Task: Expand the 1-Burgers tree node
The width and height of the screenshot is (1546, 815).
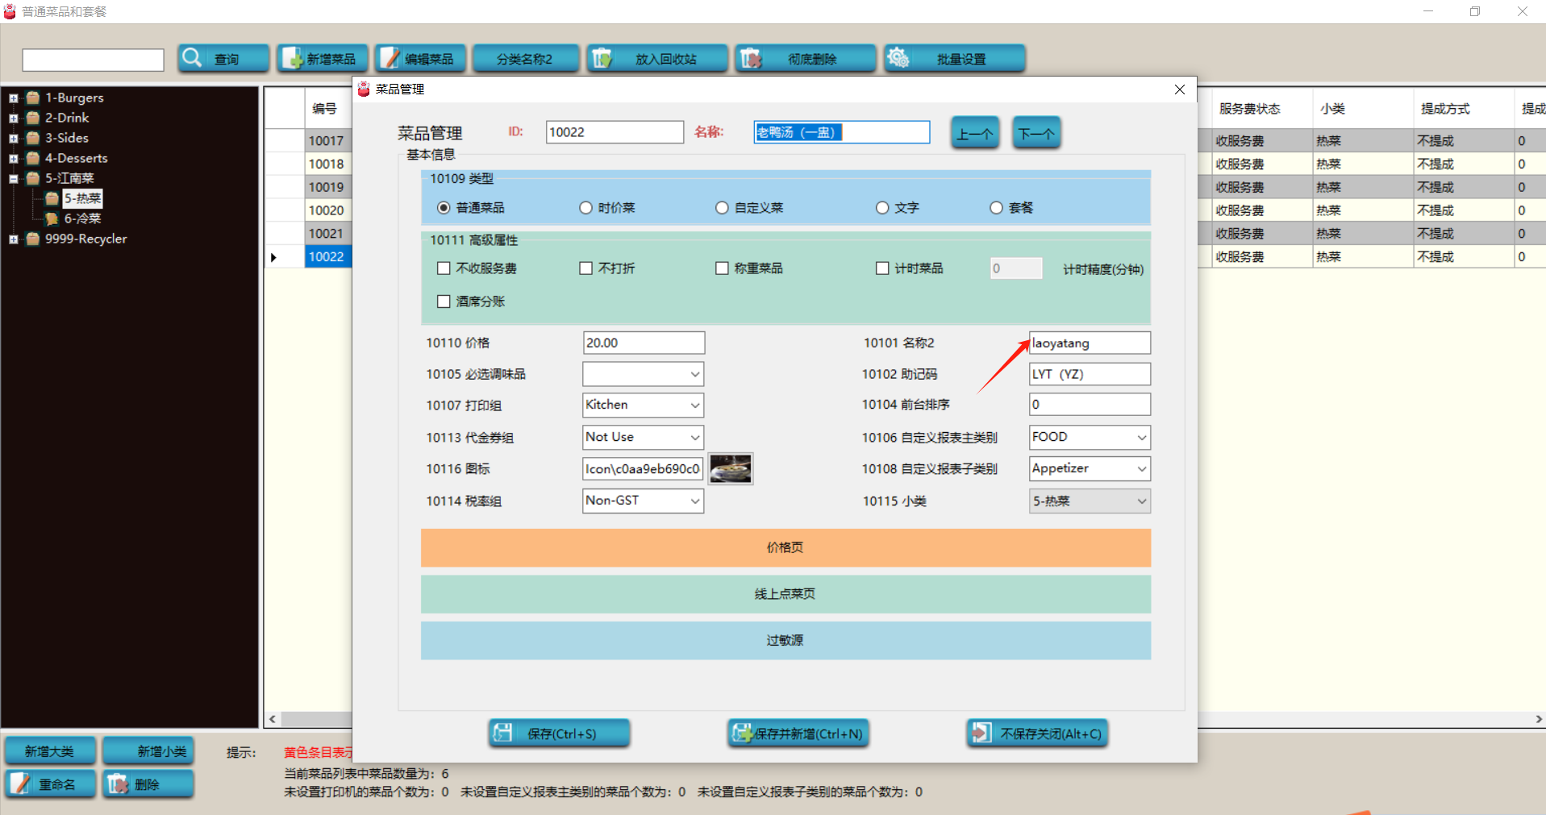Action: click(x=14, y=98)
